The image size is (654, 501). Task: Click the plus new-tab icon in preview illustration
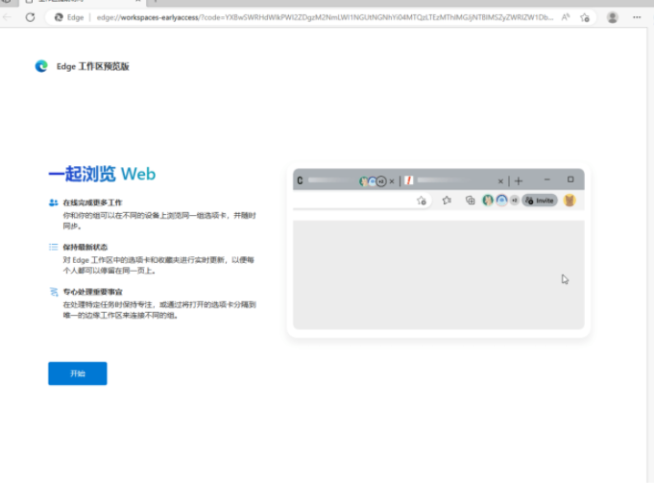coord(519,180)
